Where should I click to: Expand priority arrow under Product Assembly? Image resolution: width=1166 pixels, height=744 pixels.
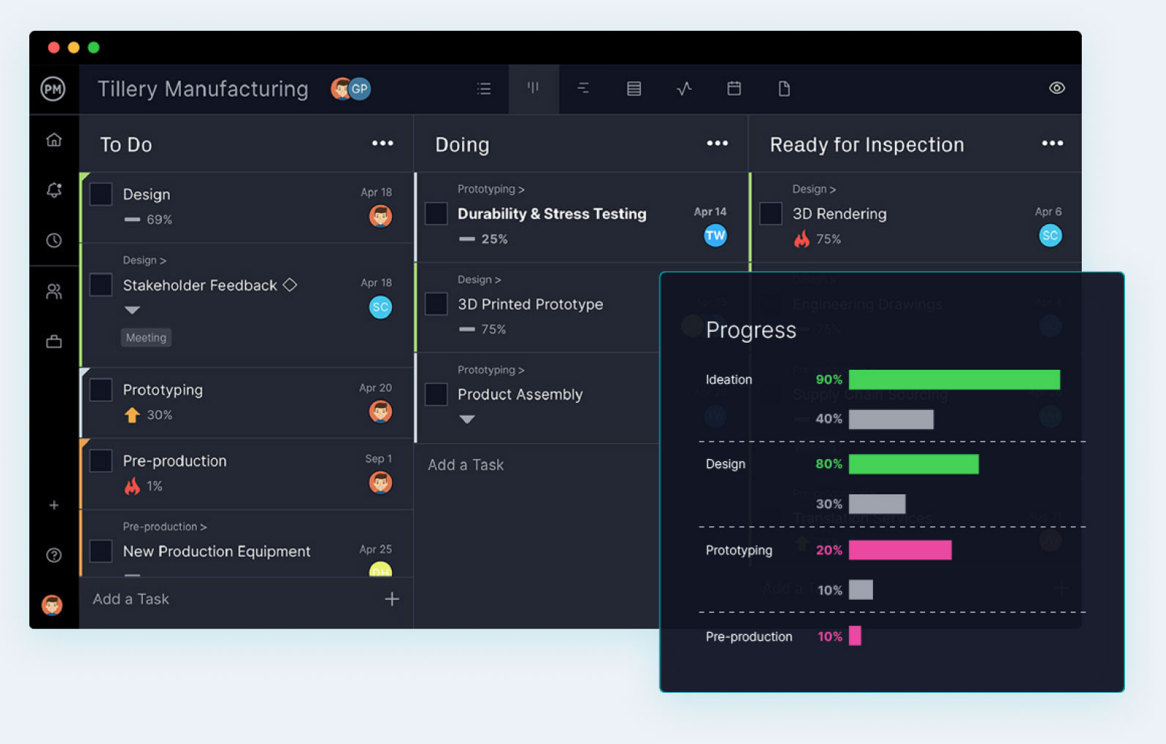(x=467, y=420)
